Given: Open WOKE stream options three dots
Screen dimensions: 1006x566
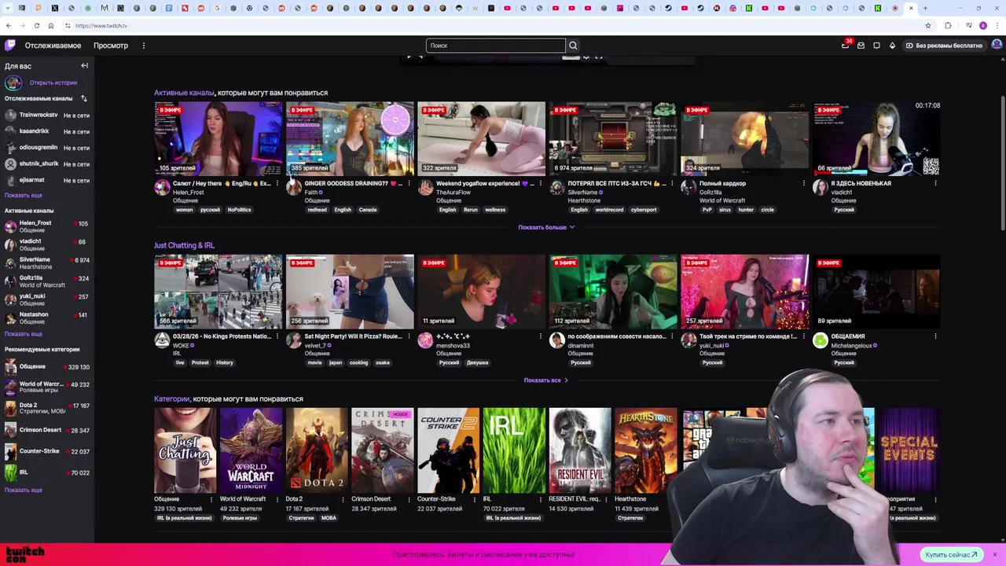Looking at the screenshot, I should [x=277, y=336].
